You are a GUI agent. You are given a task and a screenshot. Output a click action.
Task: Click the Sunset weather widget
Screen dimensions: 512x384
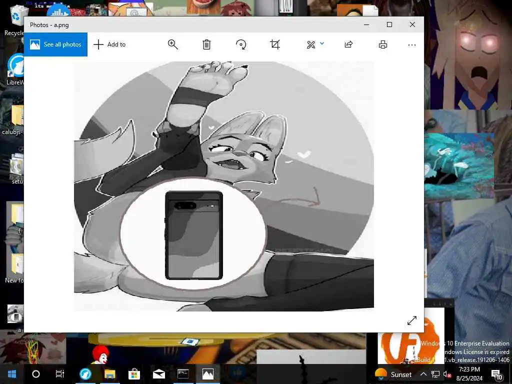click(x=393, y=374)
